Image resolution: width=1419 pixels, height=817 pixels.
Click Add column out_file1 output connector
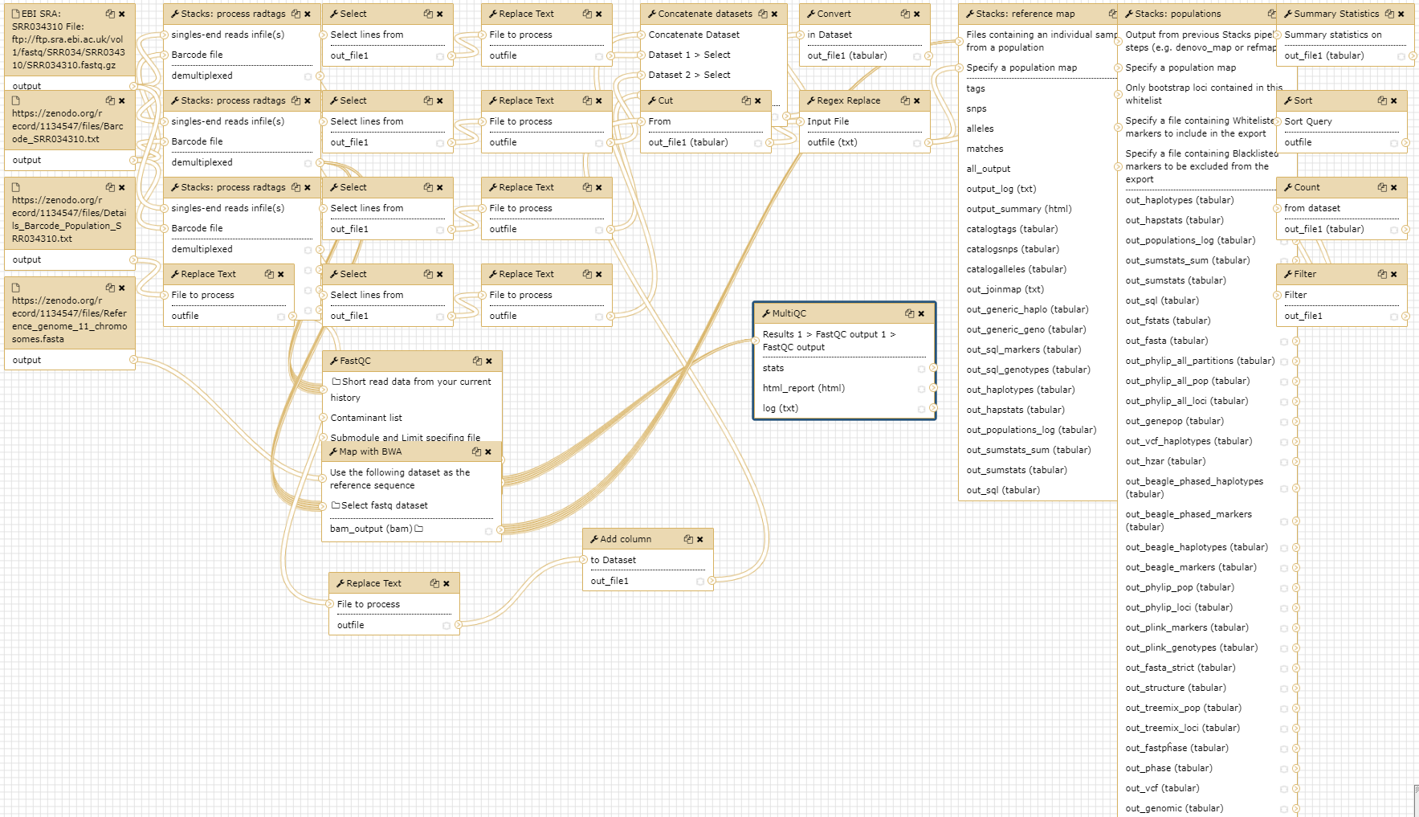(x=712, y=581)
